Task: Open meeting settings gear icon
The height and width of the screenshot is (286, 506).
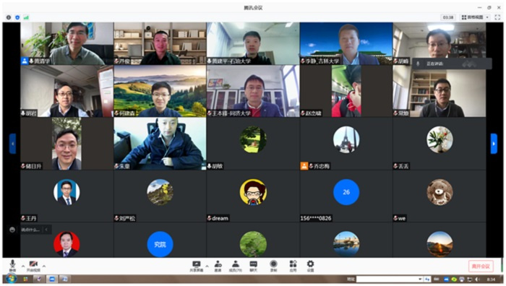Action: 310,266
